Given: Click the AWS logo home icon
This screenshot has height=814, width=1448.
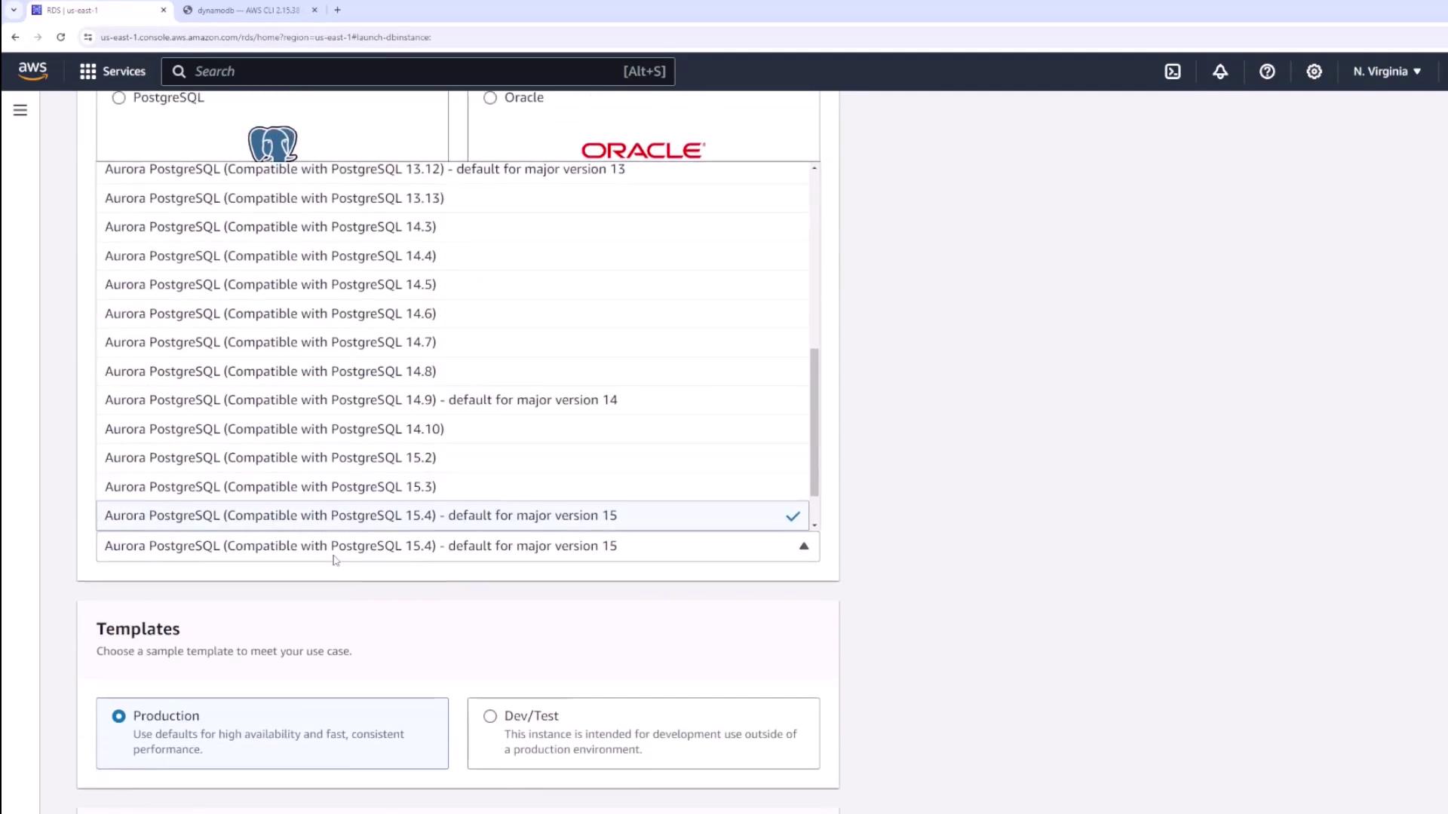Looking at the screenshot, I should click(32, 71).
